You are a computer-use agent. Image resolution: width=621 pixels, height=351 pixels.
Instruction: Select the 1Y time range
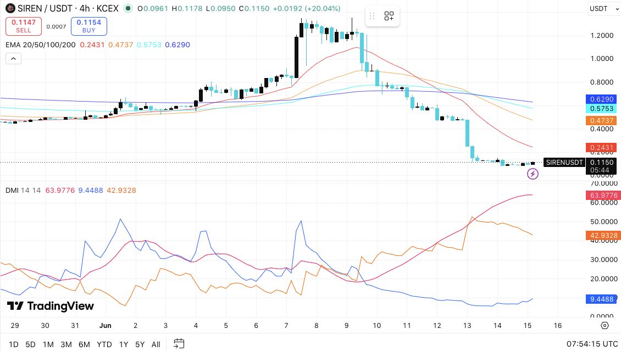coord(123,344)
